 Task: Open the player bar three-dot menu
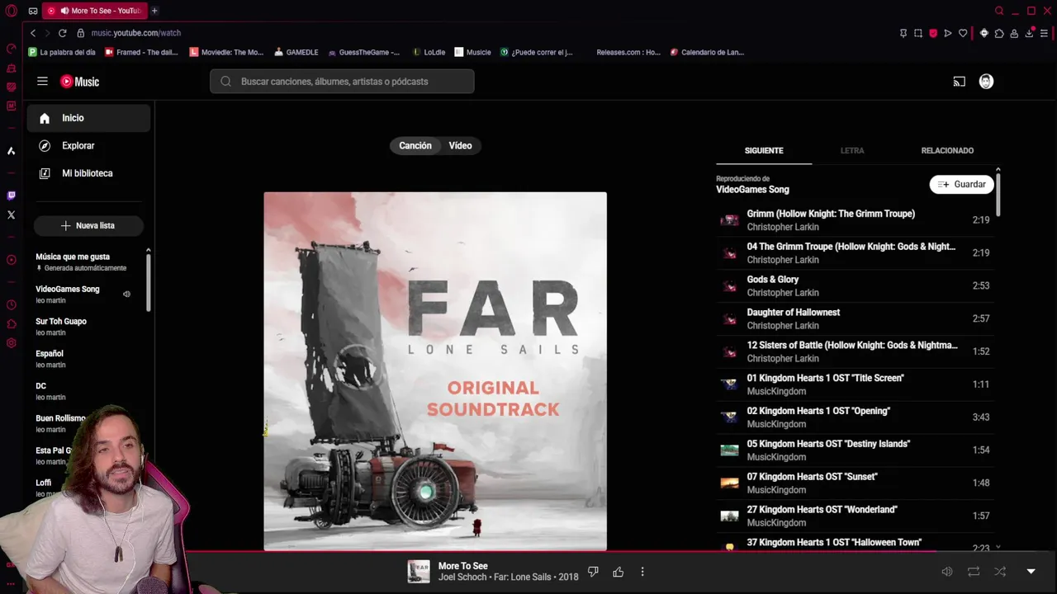(x=642, y=572)
